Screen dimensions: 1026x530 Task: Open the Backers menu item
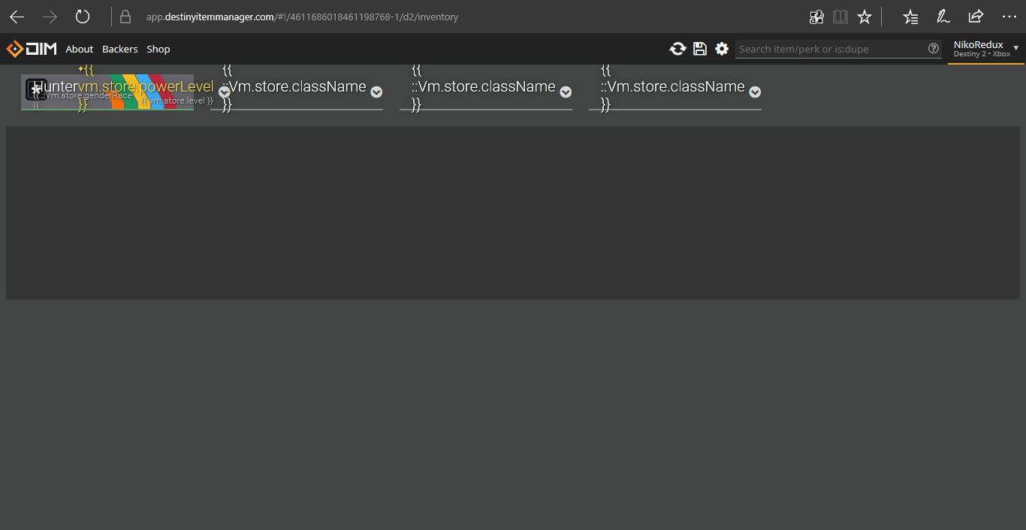119,49
